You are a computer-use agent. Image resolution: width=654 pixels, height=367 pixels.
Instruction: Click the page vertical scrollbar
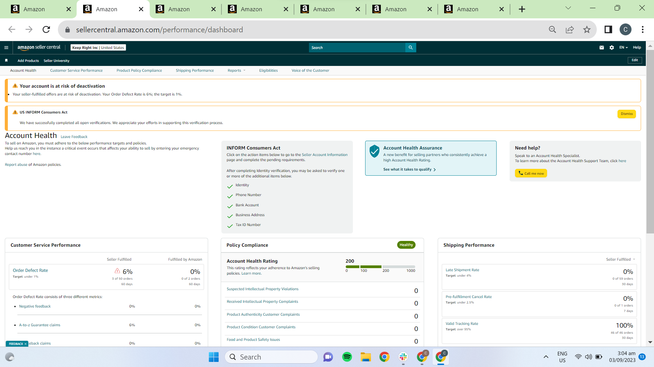[x=650, y=141]
